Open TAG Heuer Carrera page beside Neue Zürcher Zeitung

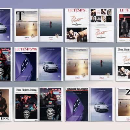51,104
